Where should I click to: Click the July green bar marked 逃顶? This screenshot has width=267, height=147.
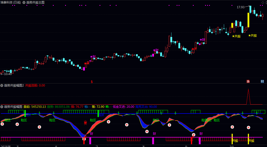click(98, 113)
